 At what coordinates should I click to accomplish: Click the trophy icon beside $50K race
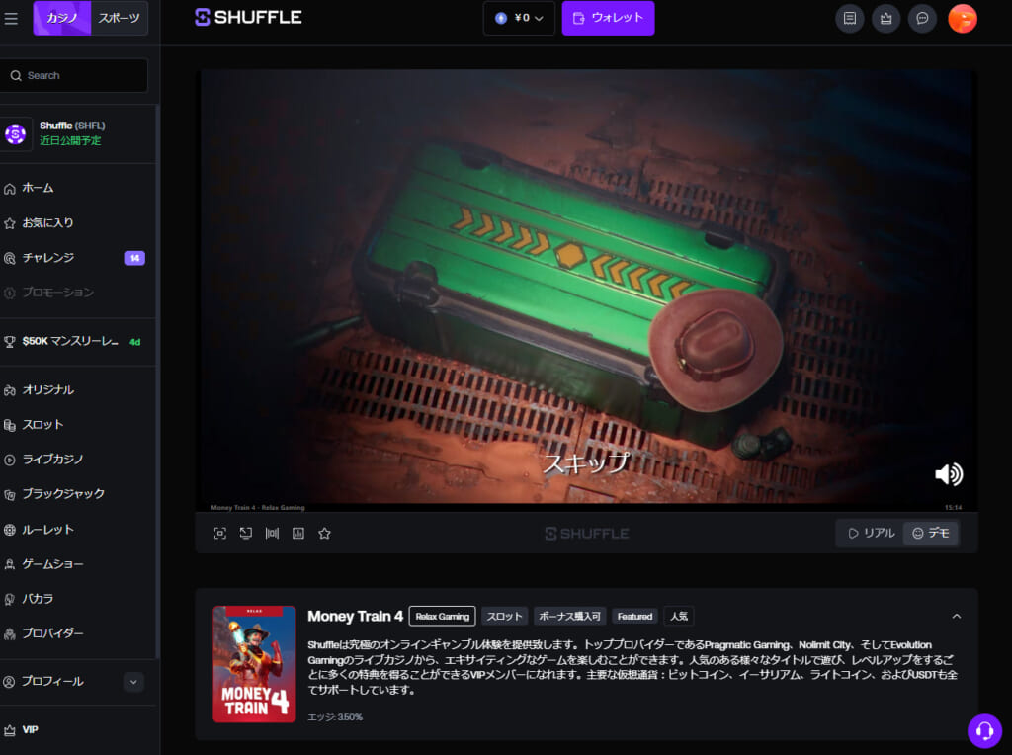click(10, 342)
